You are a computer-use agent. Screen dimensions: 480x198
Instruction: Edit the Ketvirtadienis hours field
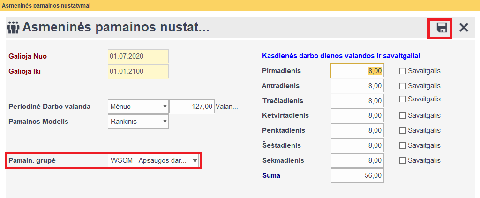[357, 115]
